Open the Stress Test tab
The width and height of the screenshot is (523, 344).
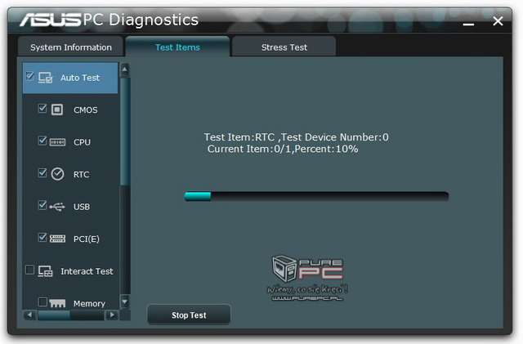tap(284, 47)
